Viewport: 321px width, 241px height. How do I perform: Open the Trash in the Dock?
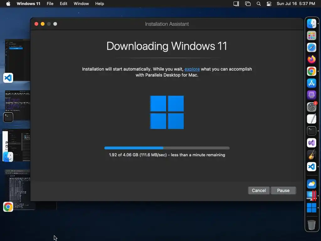311,225
